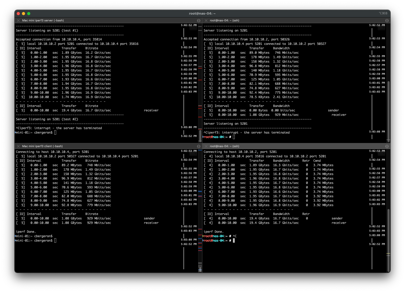Click '5:03:08 PM' timestamp in iperf3 server pane
This screenshot has width=405, height=292.
pos(189,127)
